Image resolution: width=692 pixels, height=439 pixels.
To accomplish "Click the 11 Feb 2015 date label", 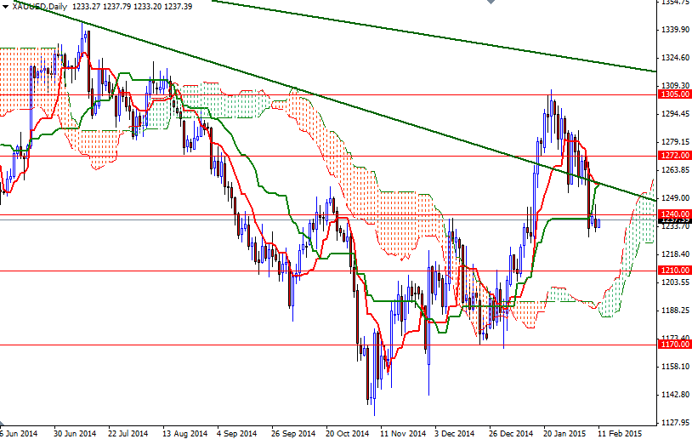I will click(x=618, y=432).
